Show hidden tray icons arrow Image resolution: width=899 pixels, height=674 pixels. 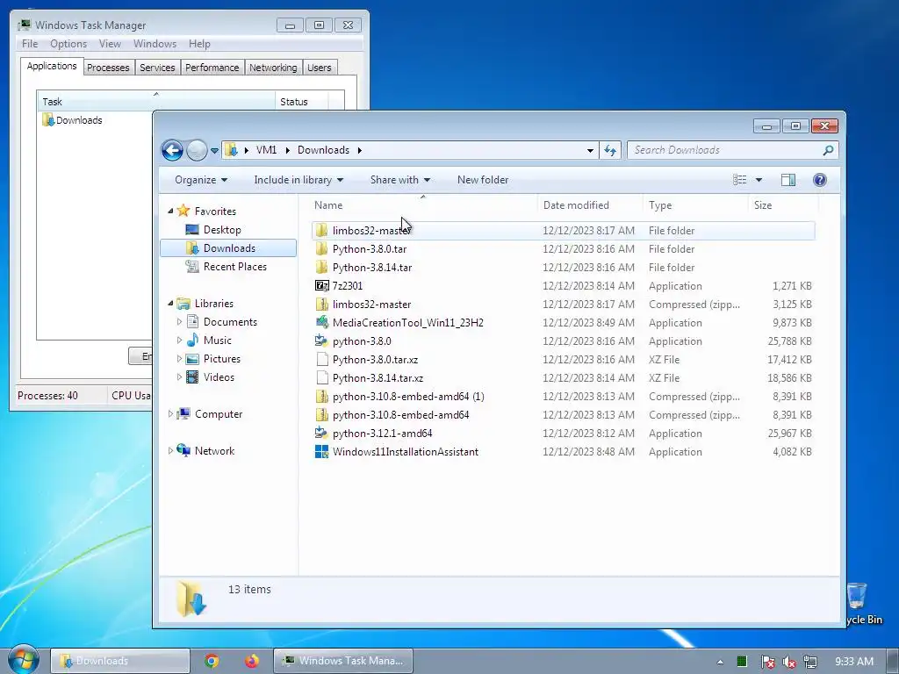pyautogui.click(x=720, y=662)
